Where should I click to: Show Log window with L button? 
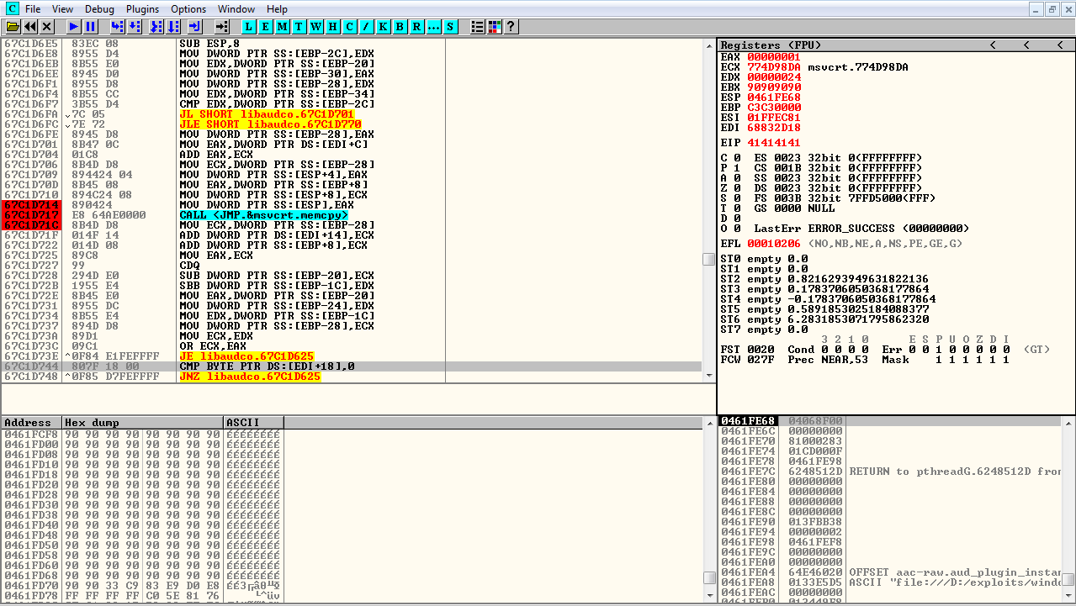[248, 27]
